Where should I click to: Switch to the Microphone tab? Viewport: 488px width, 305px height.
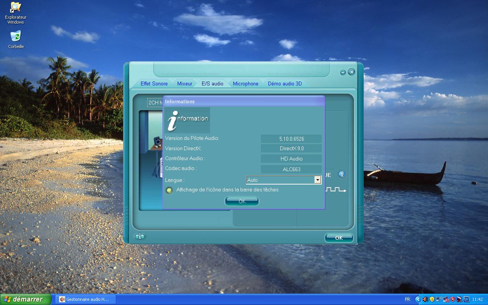click(246, 83)
